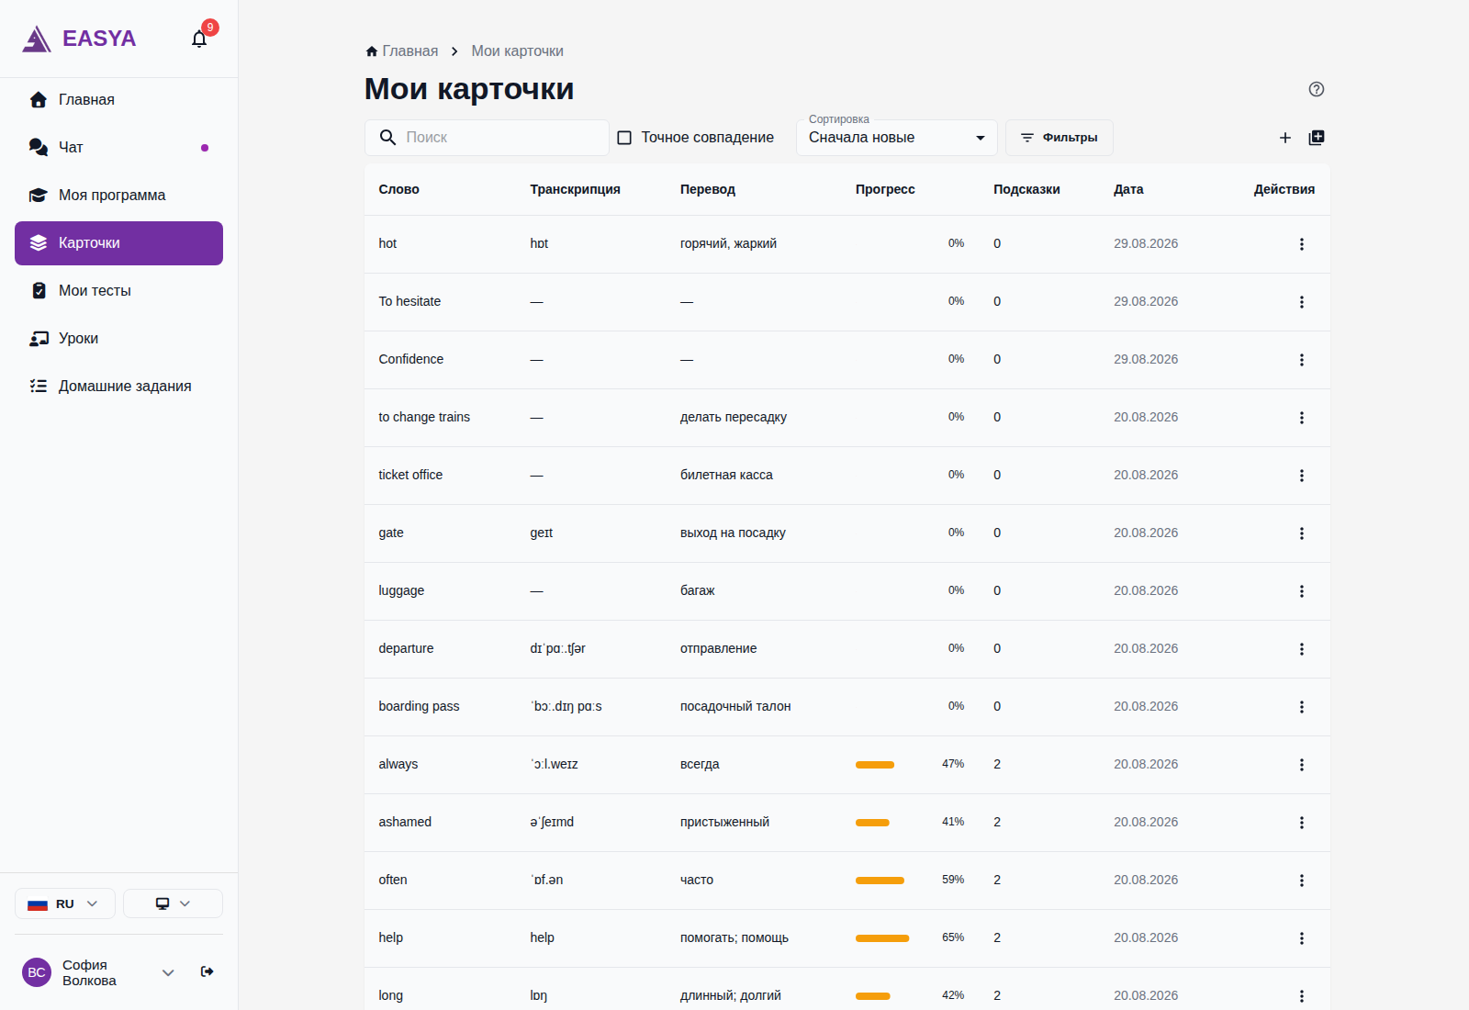The image size is (1469, 1010).
Task: Click the Прогресс column header
Action: pos(885,189)
